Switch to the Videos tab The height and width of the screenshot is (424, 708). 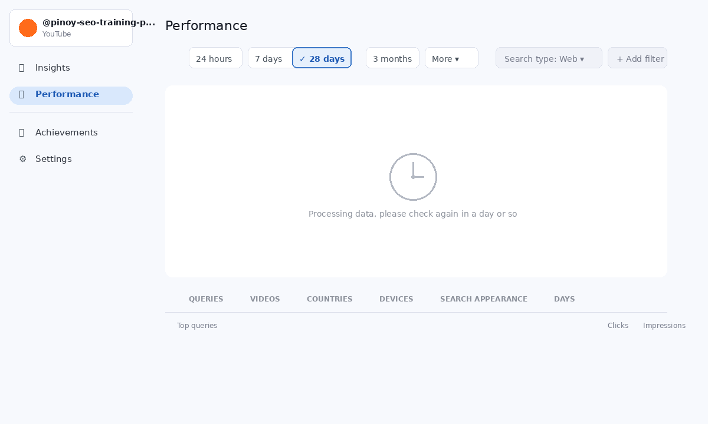pos(265,299)
